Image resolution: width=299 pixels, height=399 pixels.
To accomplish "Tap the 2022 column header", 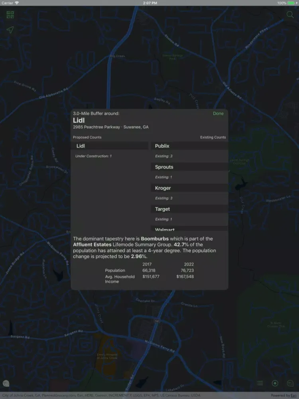I will (189, 265).
